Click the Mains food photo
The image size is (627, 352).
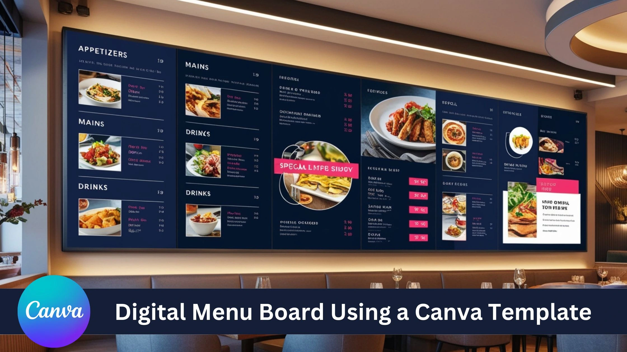click(x=95, y=152)
